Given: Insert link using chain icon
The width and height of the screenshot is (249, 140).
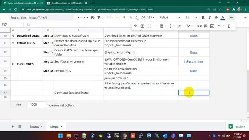Looking at the screenshot, I should [199, 26].
